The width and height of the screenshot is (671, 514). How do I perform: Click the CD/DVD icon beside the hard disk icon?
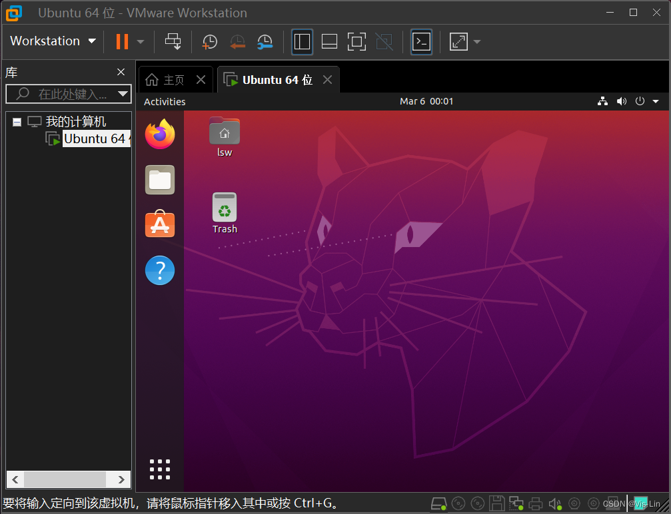[458, 504]
